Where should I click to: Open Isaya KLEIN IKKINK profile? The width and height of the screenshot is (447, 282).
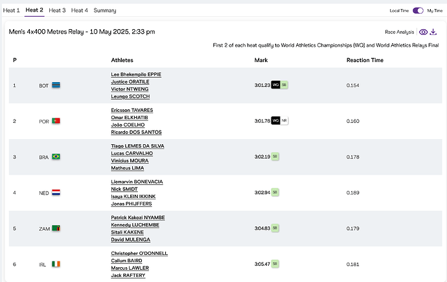click(133, 197)
